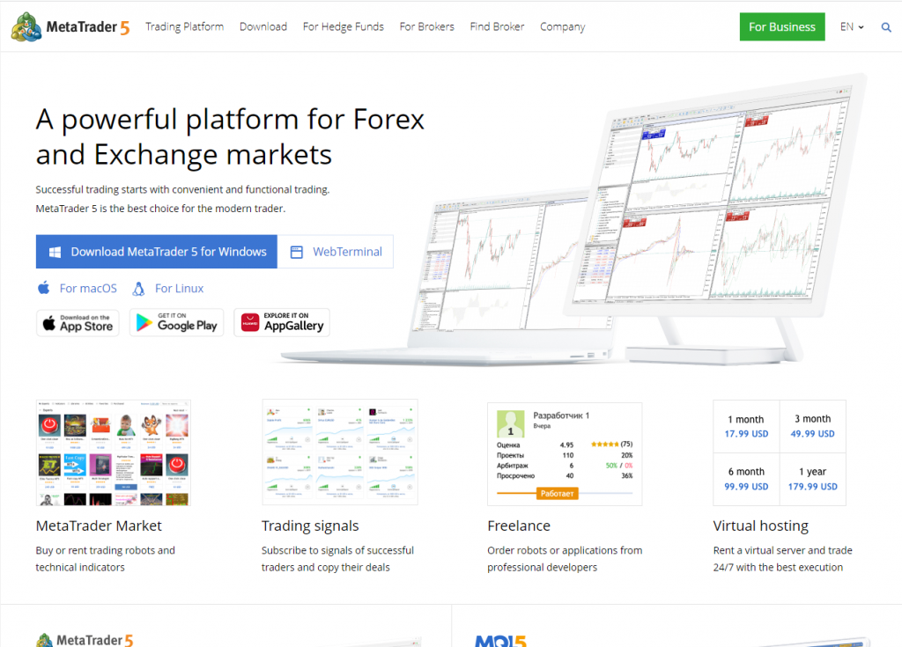Screen dimensions: 902x647
Task: Open the search magnifier icon
Action: (x=886, y=27)
